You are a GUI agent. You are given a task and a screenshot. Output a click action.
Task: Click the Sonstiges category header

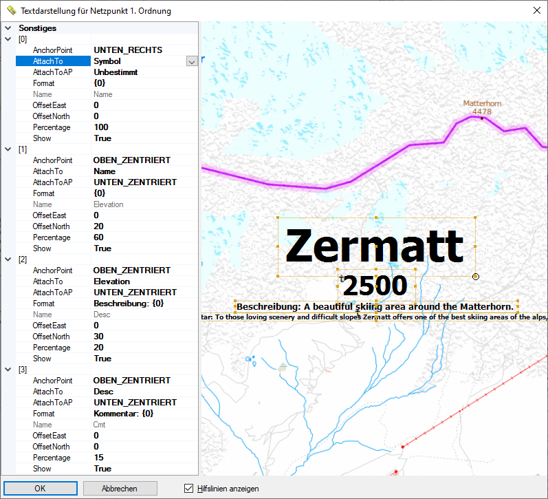[37, 28]
